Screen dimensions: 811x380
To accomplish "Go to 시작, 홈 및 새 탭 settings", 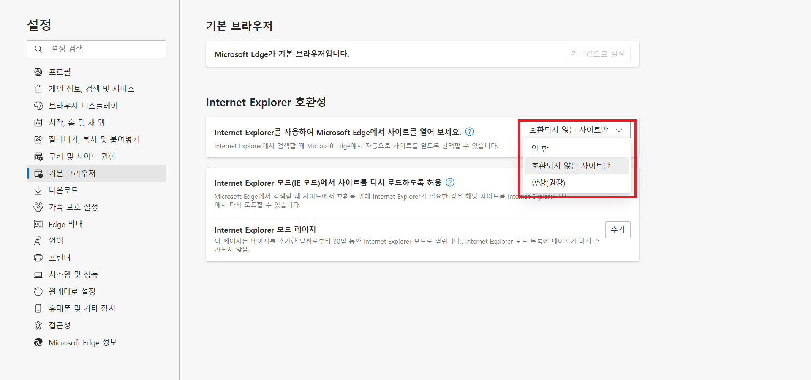I will pyautogui.click(x=96, y=122).
